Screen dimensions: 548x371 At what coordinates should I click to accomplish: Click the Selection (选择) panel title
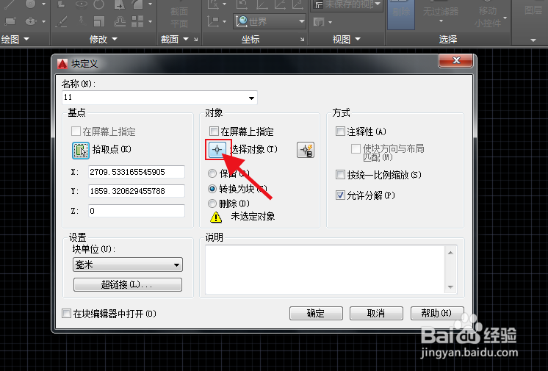pyautogui.click(x=447, y=39)
